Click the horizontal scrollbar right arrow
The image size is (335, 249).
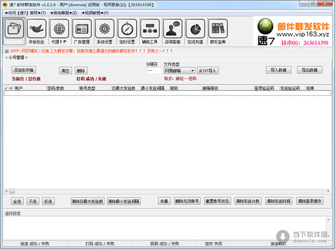coord(328,191)
